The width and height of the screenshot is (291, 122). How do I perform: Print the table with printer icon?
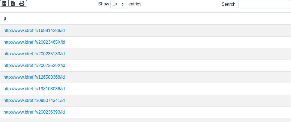22,3
